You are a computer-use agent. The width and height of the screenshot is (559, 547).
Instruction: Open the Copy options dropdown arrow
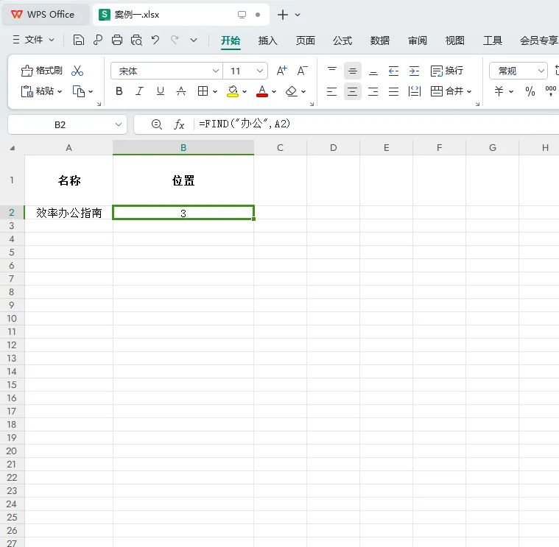click(91, 91)
